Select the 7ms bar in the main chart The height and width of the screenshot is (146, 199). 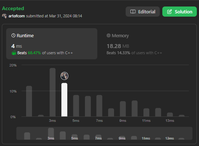(x=99, y=106)
